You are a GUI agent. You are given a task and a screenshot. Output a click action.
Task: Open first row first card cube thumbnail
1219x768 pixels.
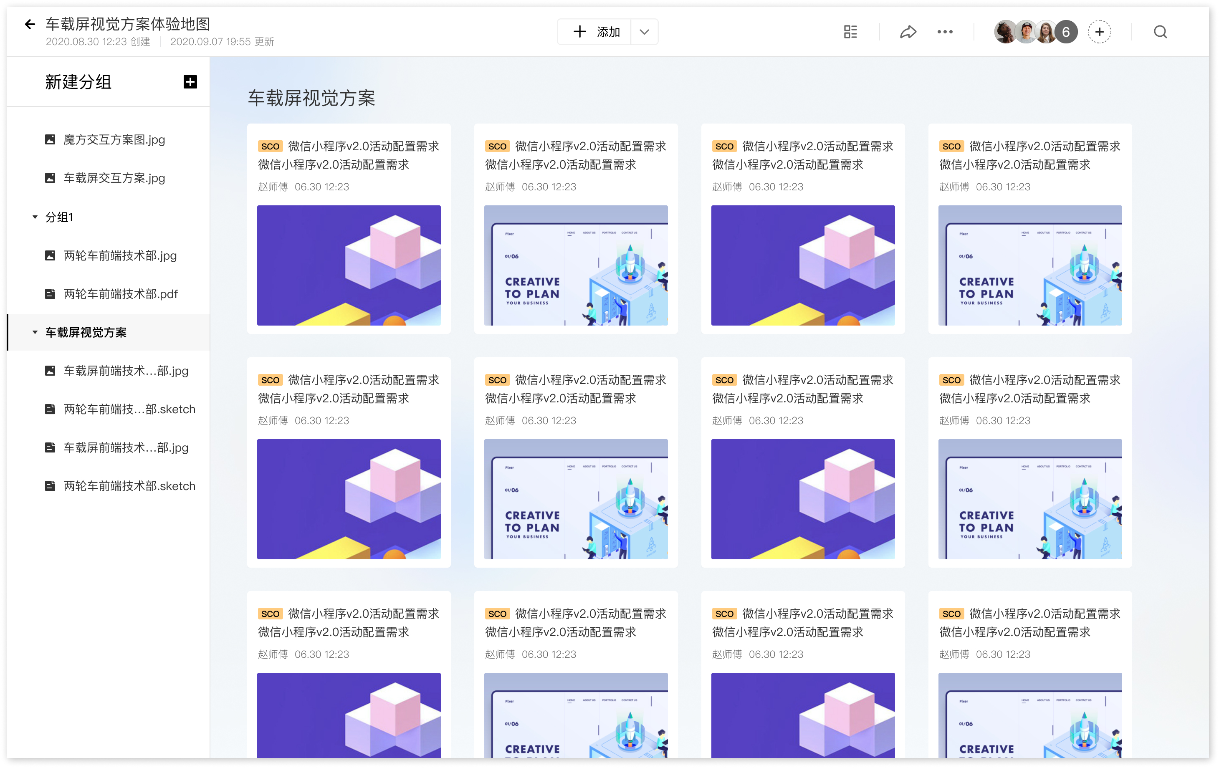click(349, 265)
